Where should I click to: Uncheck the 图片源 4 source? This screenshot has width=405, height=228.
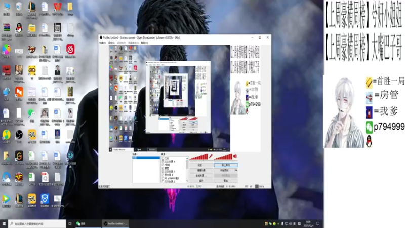pyautogui.click(x=163, y=175)
